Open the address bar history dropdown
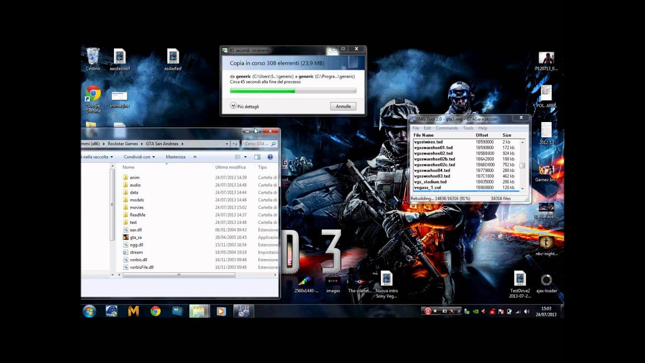 pyautogui.click(x=227, y=144)
